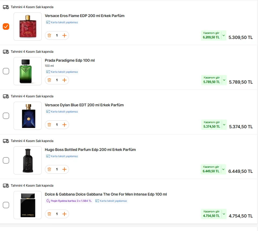This screenshot has width=258, height=231.
Task: Select the Prada Paradigme checkbox
Action: 6,71
